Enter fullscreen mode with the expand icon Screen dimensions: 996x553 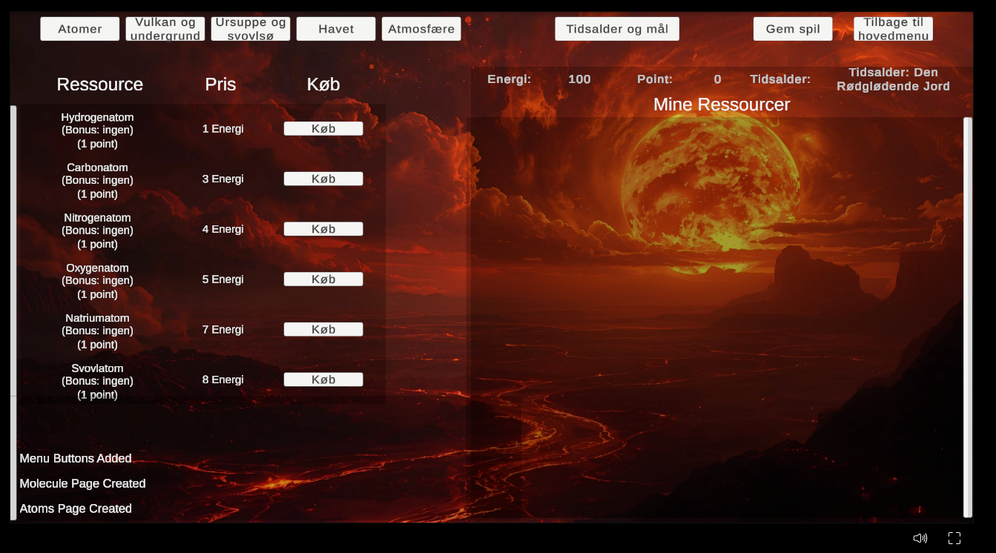954,538
